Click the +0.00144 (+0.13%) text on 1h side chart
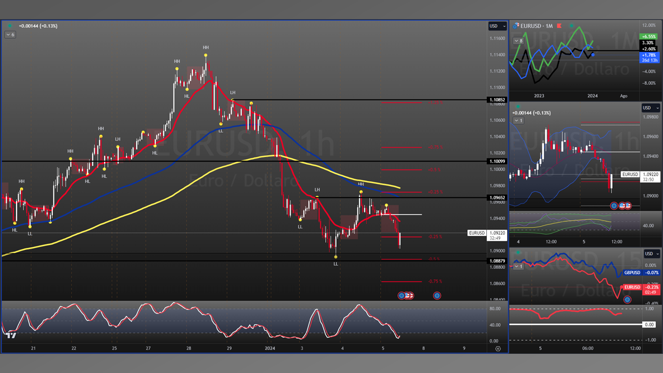This screenshot has width=663, height=373. [531, 113]
